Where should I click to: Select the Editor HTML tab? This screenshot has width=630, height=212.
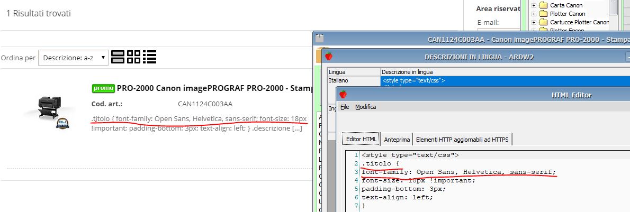coord(361,140)
